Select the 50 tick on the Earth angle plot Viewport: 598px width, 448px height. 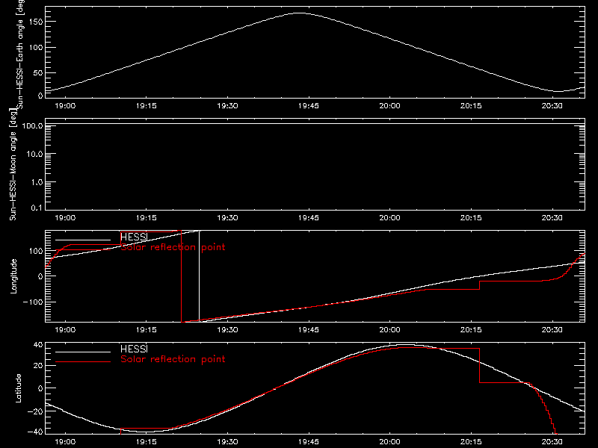(38, 72)
